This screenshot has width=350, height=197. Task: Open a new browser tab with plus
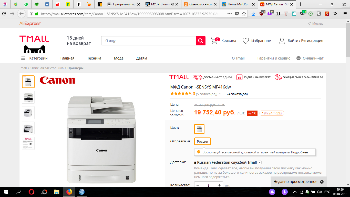(300, 4)
